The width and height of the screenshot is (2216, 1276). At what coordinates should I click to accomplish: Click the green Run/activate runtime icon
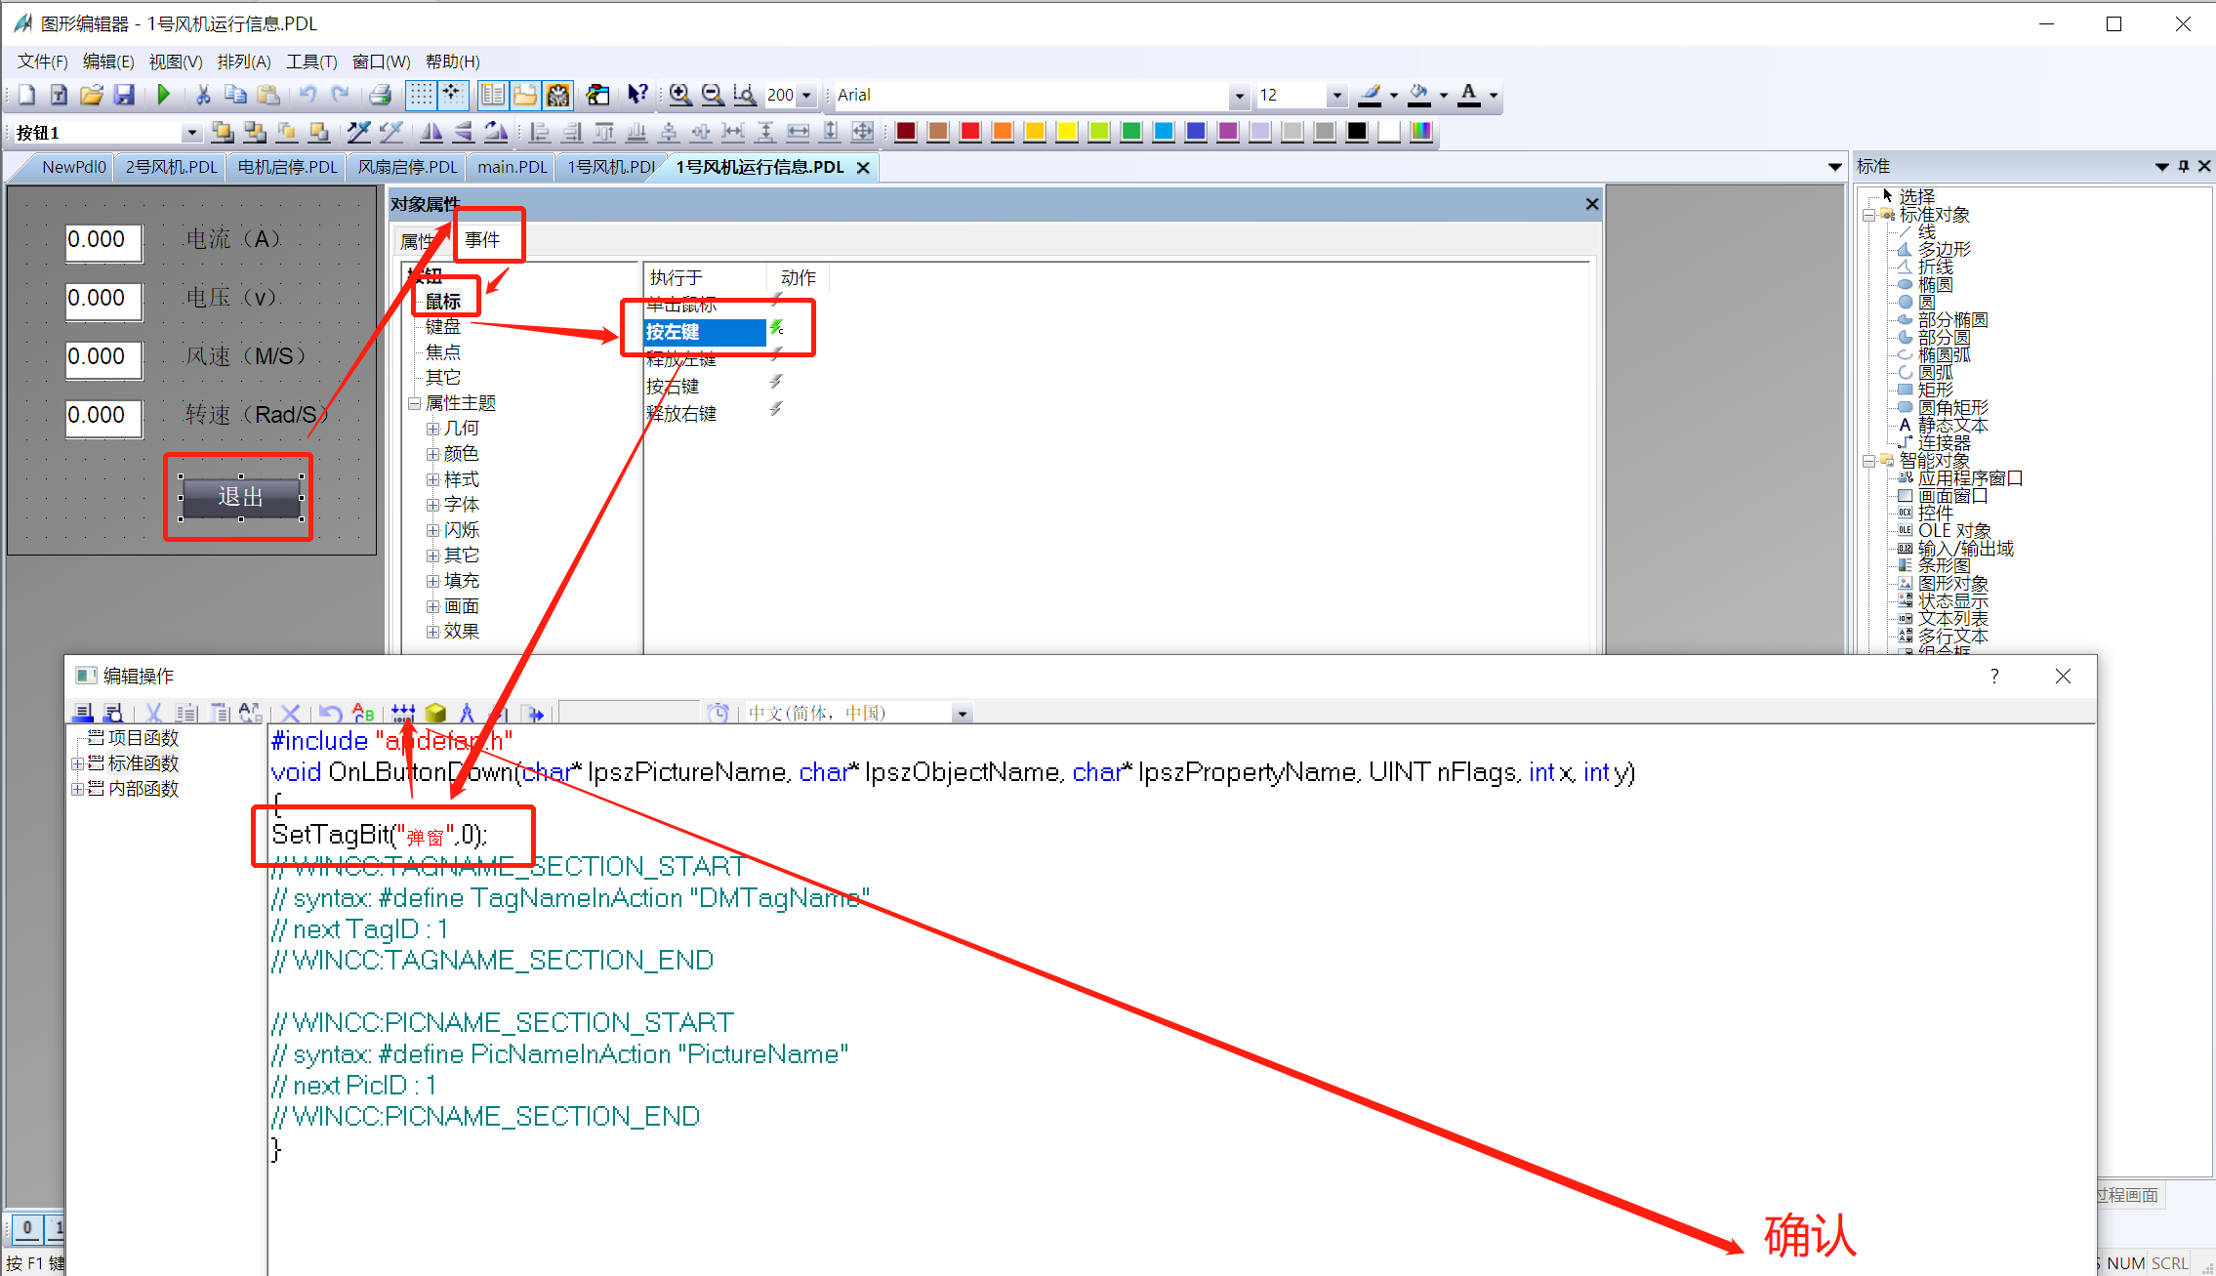point(164,95)
